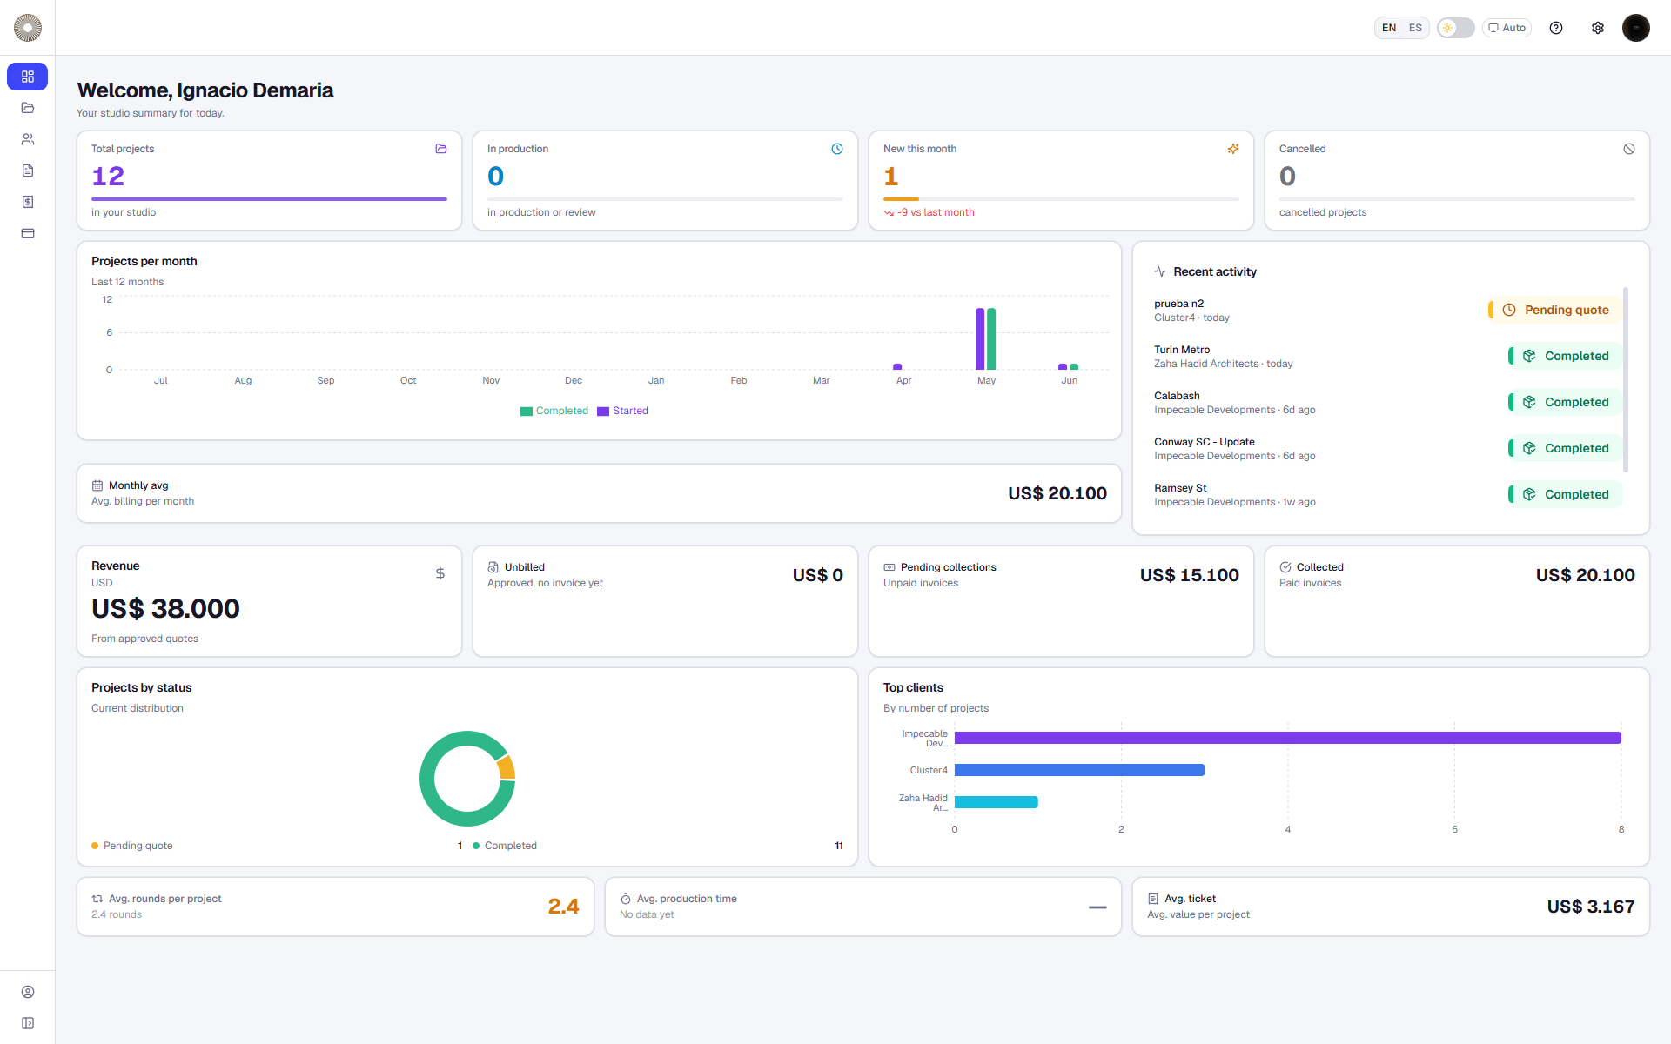Toggle Completed in status donut legend
1671x1044 pixels.
pyautogui.click(x=505, y=846)
